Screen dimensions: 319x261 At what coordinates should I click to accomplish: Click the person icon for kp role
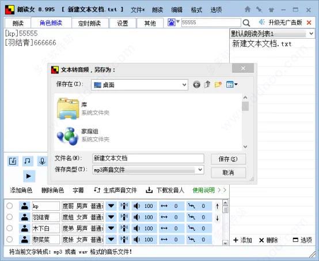pyautogui.click(x=25, y=206)
